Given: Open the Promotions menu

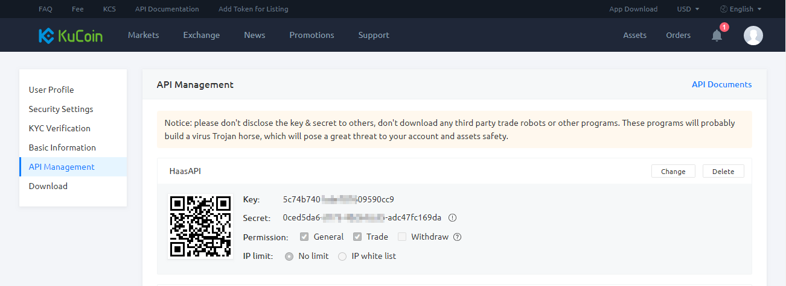Looking at the screenshot, I should pos(312,35).
